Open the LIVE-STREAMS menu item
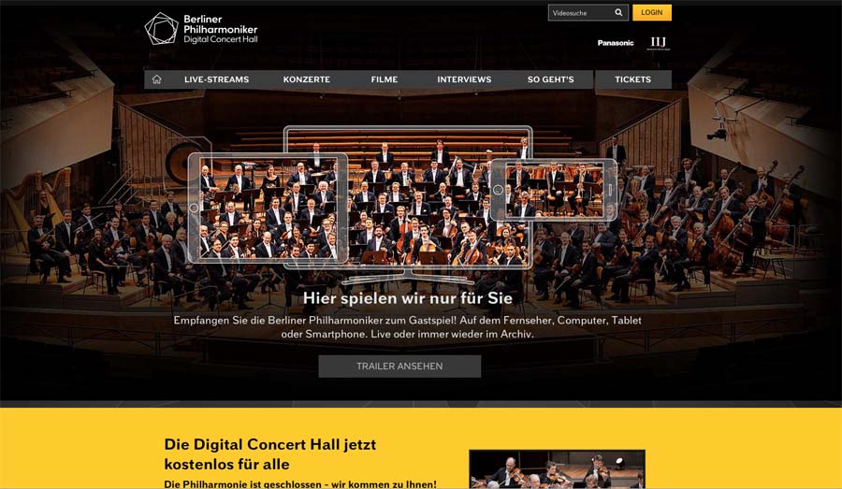 click(x=216, y=79)
